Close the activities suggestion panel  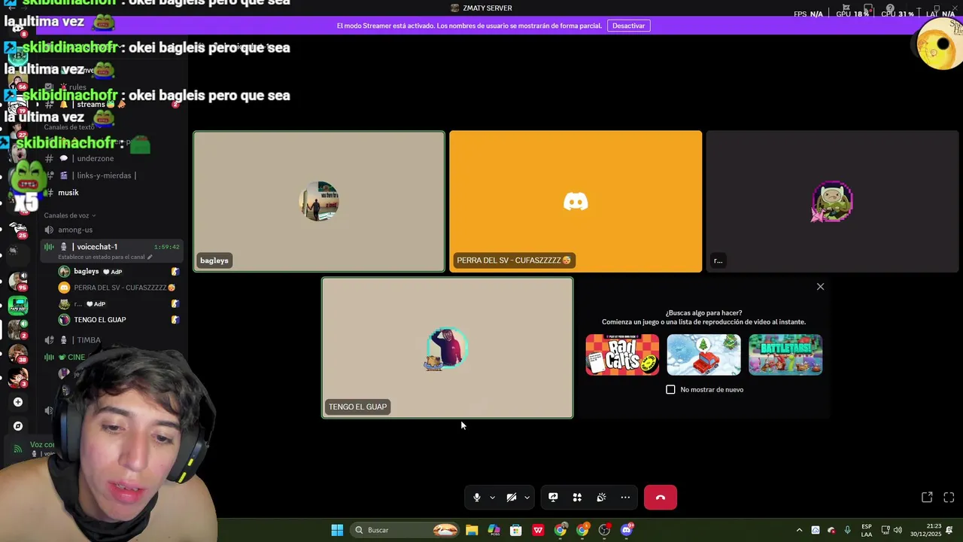820,287
